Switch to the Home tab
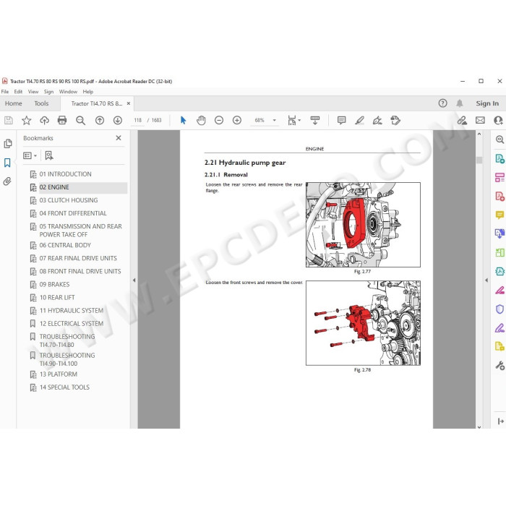The width and height of the screenshot is (506, 506). pyautogui.click(x=14, y=103)
